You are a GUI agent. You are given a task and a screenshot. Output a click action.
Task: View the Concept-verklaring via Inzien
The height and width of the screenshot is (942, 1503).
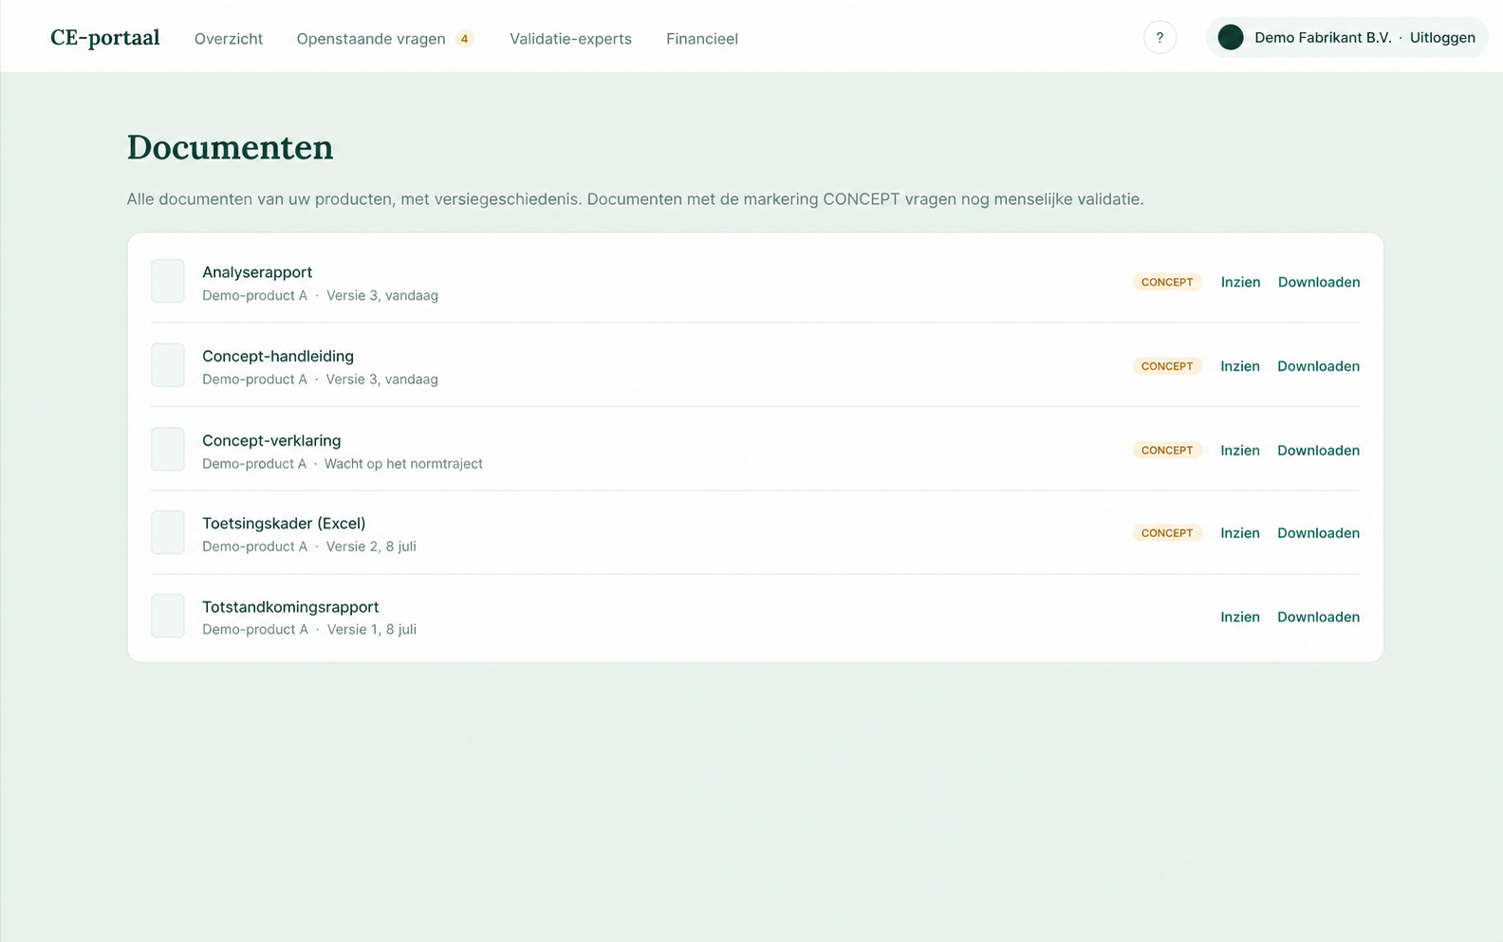pyautogui.click(x=1240, y=451)
